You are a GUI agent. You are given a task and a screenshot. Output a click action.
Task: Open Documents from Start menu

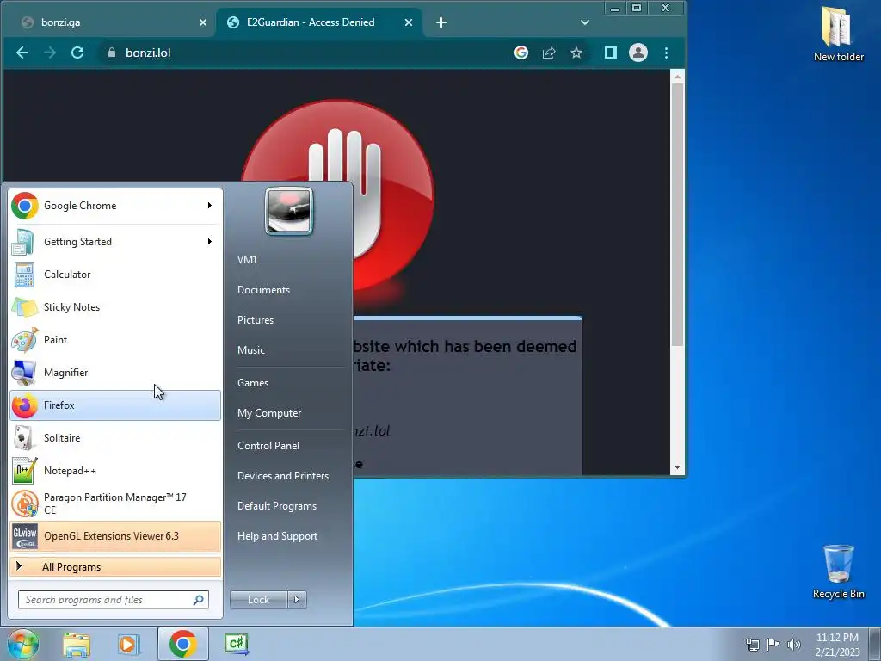[x=263, y=290]
